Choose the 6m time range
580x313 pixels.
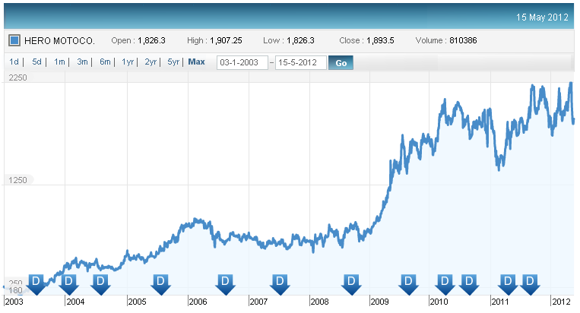point(105,62)
